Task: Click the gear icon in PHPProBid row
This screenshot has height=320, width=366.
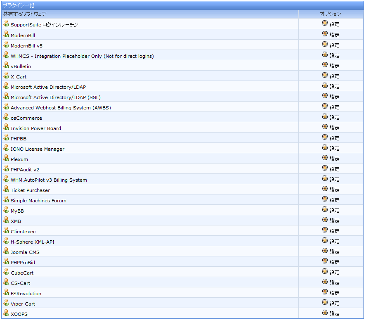Action: 325,261
